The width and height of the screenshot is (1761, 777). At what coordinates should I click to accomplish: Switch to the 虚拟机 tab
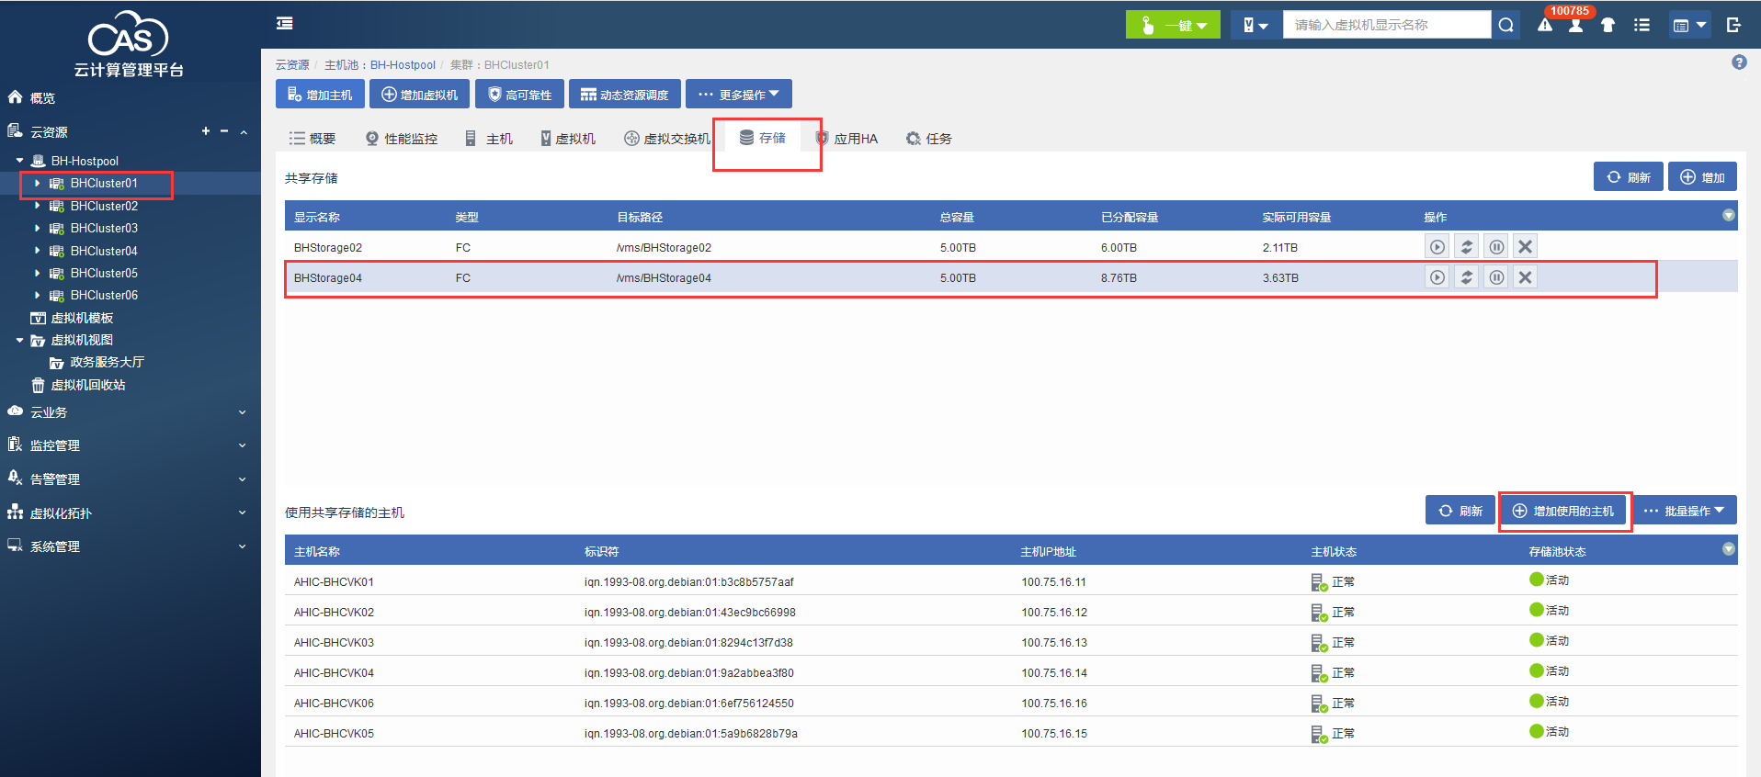click(568, 139)
